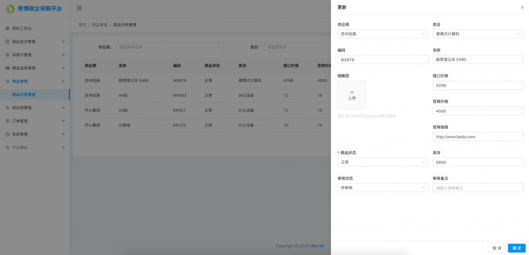
Task: Click the 取消 cancel button
Action: coord(497,248)
